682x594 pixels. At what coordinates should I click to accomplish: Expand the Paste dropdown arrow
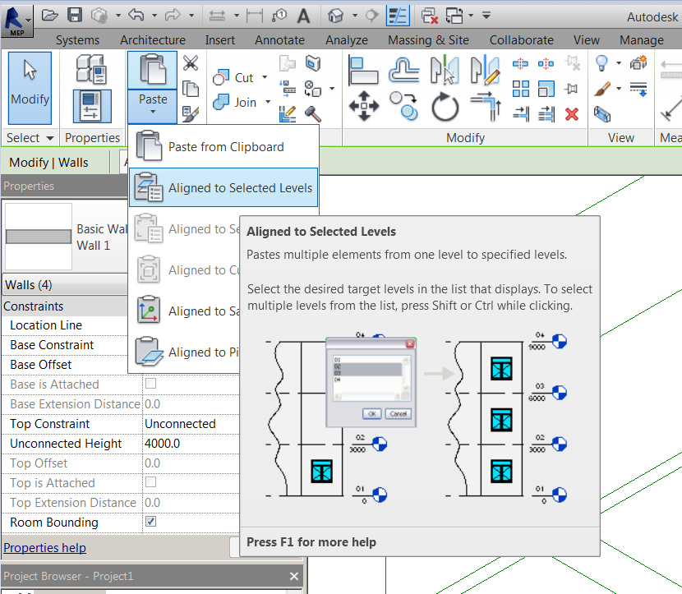click(153, 113)
